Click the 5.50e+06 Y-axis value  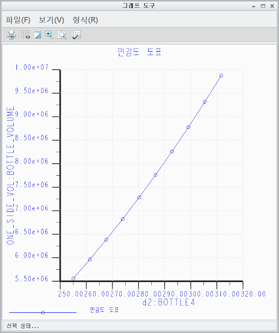pos(32,278)
